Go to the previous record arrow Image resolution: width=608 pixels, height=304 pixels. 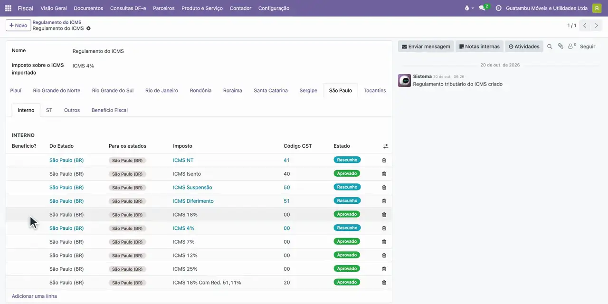[585, 25]
